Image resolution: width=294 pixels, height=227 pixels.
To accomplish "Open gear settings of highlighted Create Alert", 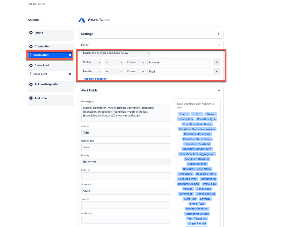I will click(x=70, y=55).
